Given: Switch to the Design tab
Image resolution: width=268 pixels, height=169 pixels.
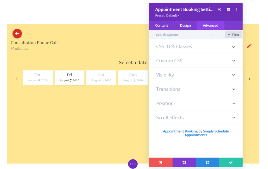Looking at the screenshot, I should (x=185, y=25).
